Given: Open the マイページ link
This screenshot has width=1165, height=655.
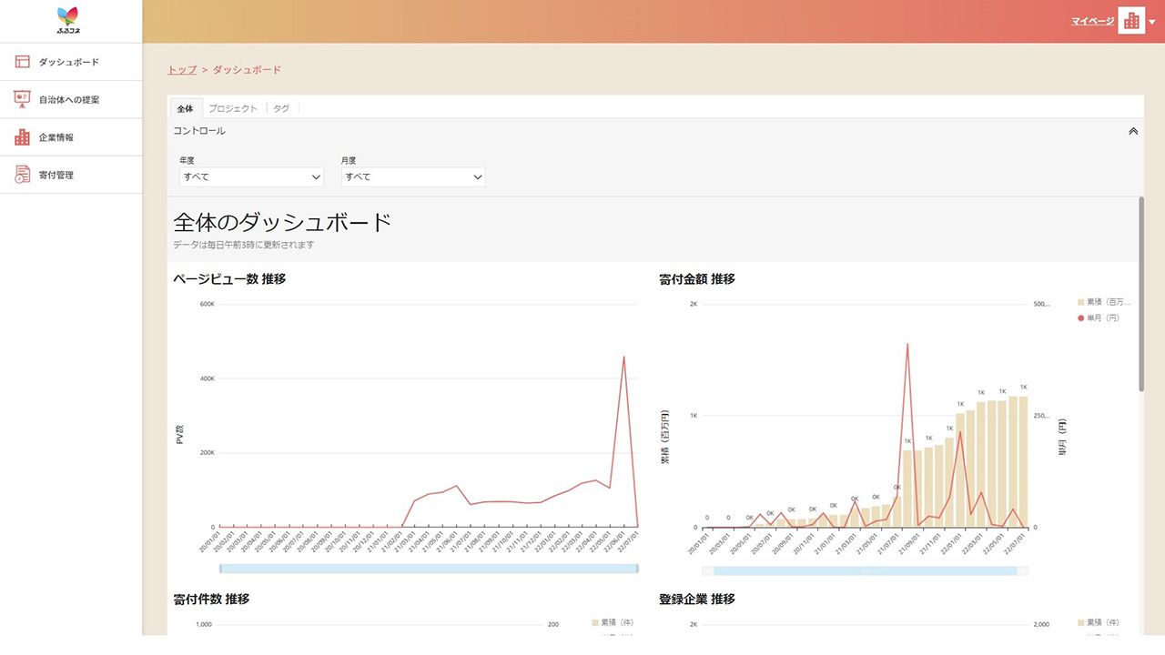Looking at the screenshot, I should click(1092, 21).
